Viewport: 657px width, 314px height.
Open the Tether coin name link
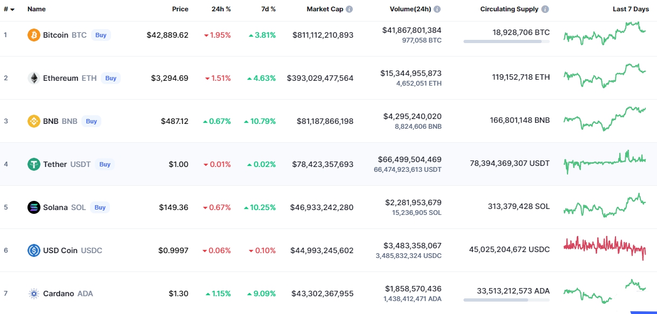pos(55,164)
